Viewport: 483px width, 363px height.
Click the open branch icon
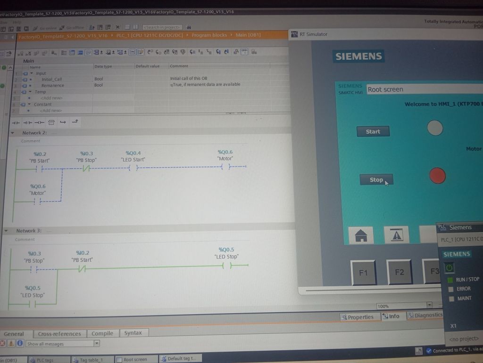(x=63, y=122)
